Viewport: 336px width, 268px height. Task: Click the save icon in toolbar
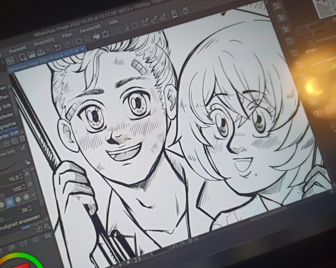pos(41,52)
